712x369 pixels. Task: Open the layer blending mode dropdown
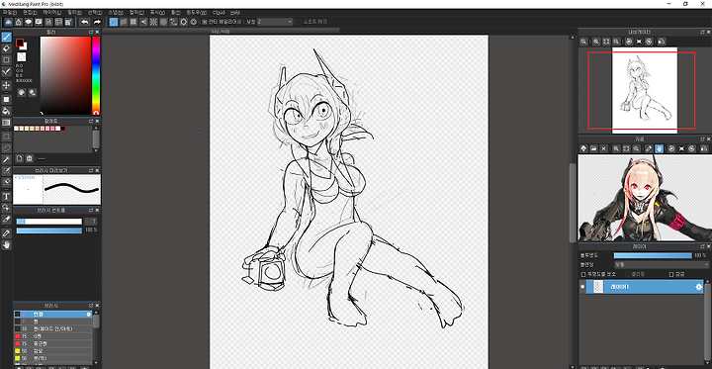(x=662, y=264)
